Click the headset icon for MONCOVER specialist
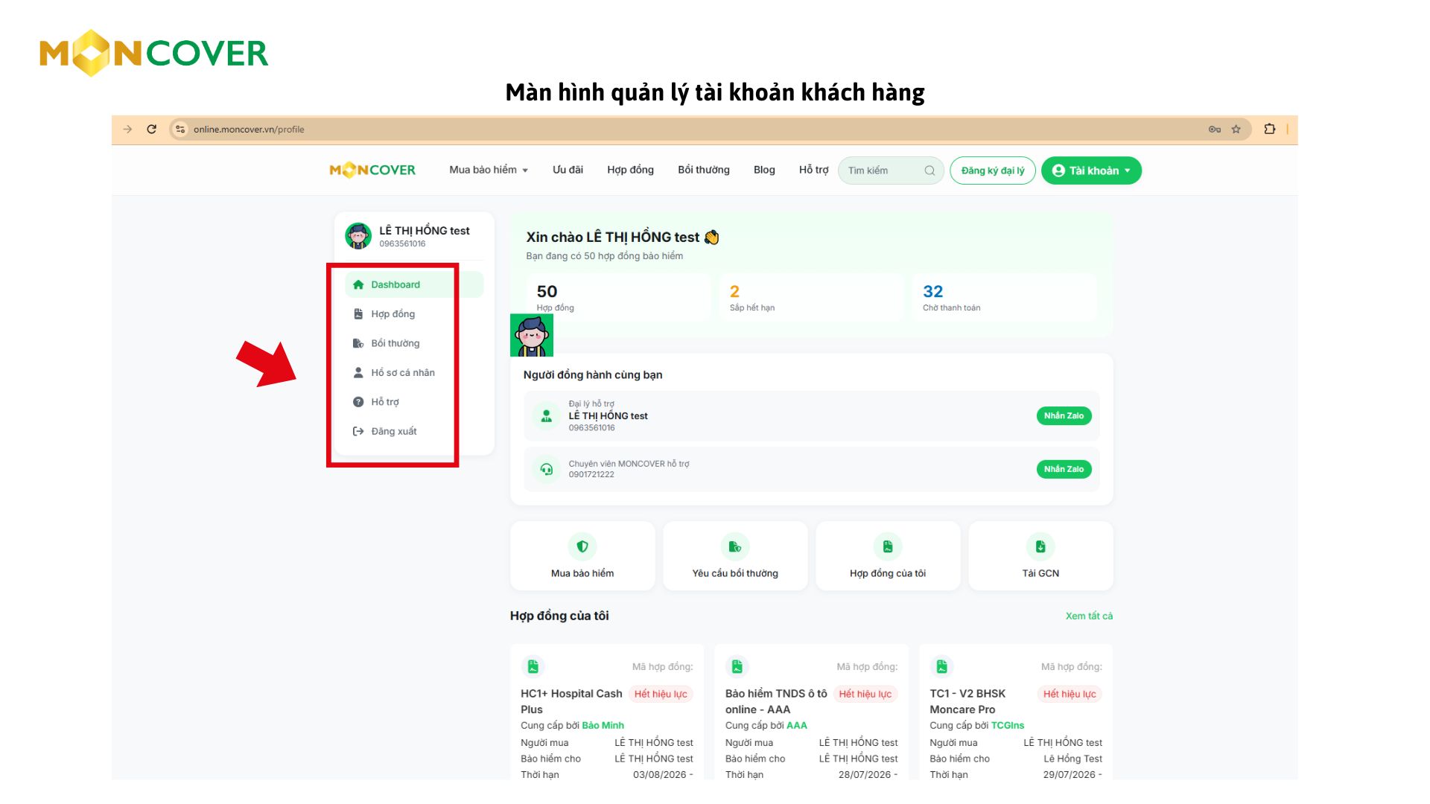 click(547, 469)
